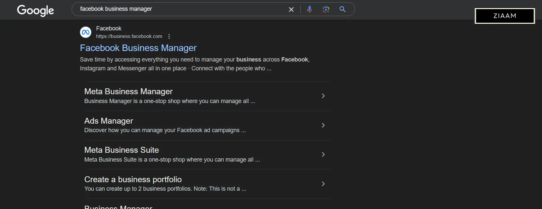Click 'Meta Business Suite is a one-stop' description
The image size is (542, 209).
(x=172, y=160)
